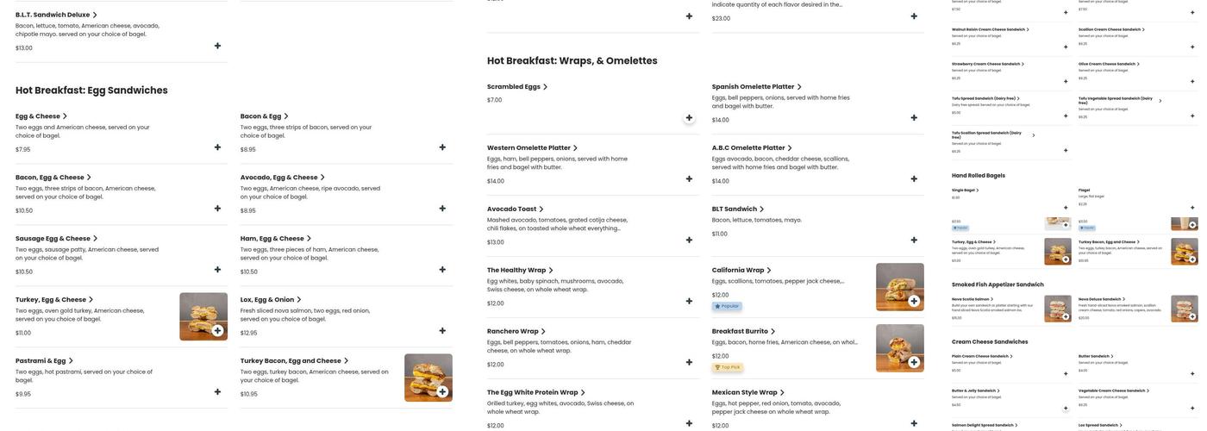
Task: Add B.L.T. Sandwich Deluxe to cart
Action: (217, 46)
